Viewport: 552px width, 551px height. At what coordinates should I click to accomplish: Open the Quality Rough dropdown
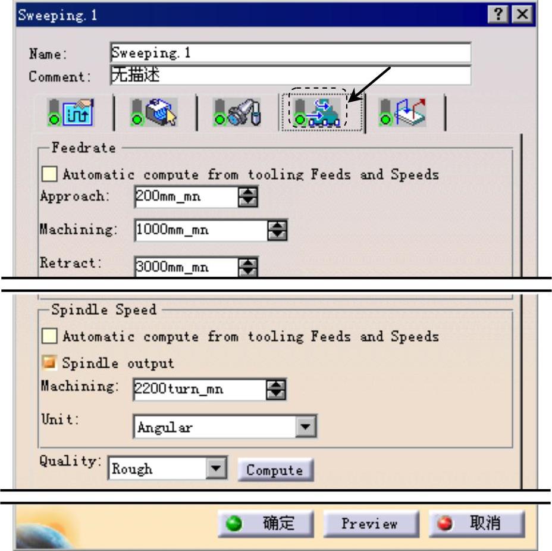click(216, 468)
